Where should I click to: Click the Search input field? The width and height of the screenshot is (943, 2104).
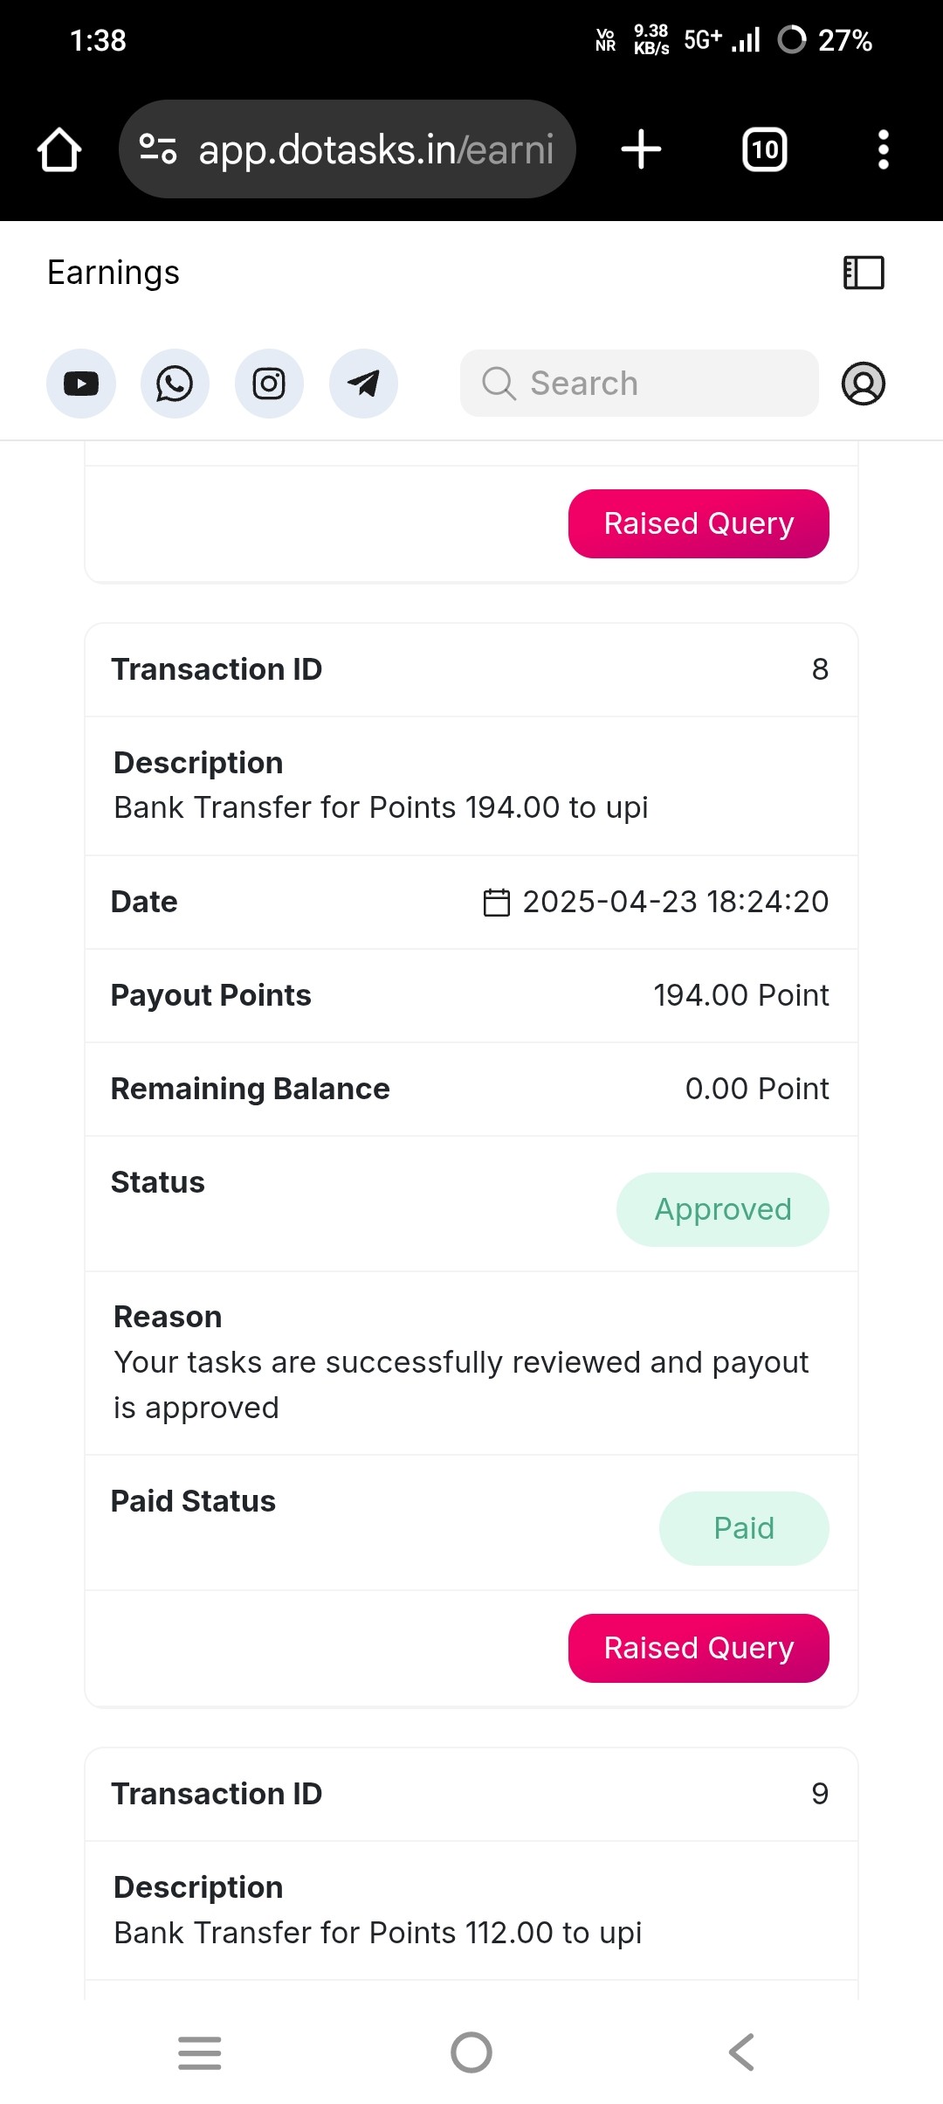[x=639, y=384]
